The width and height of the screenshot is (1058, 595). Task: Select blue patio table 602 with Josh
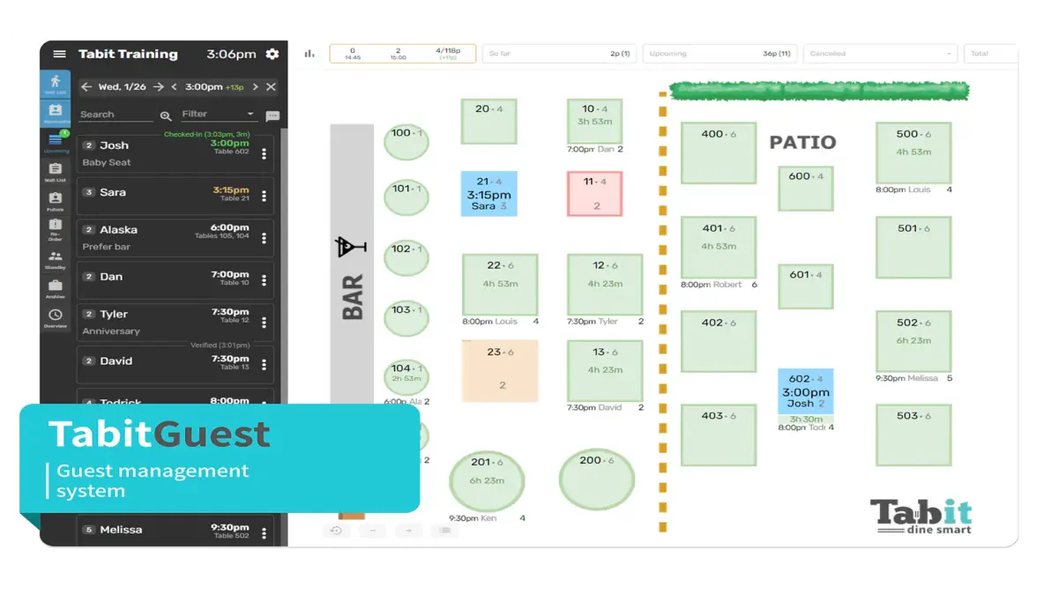[x=806, y=391]
